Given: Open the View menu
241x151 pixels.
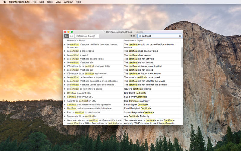Looking at the screenshot, I should 58,2.
